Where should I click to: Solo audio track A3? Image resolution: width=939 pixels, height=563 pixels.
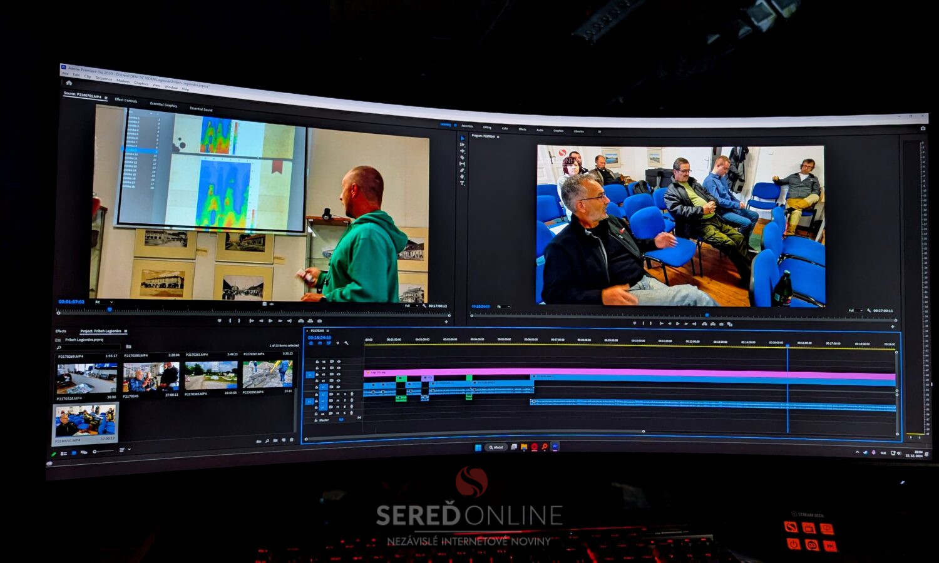coord(345,407)
